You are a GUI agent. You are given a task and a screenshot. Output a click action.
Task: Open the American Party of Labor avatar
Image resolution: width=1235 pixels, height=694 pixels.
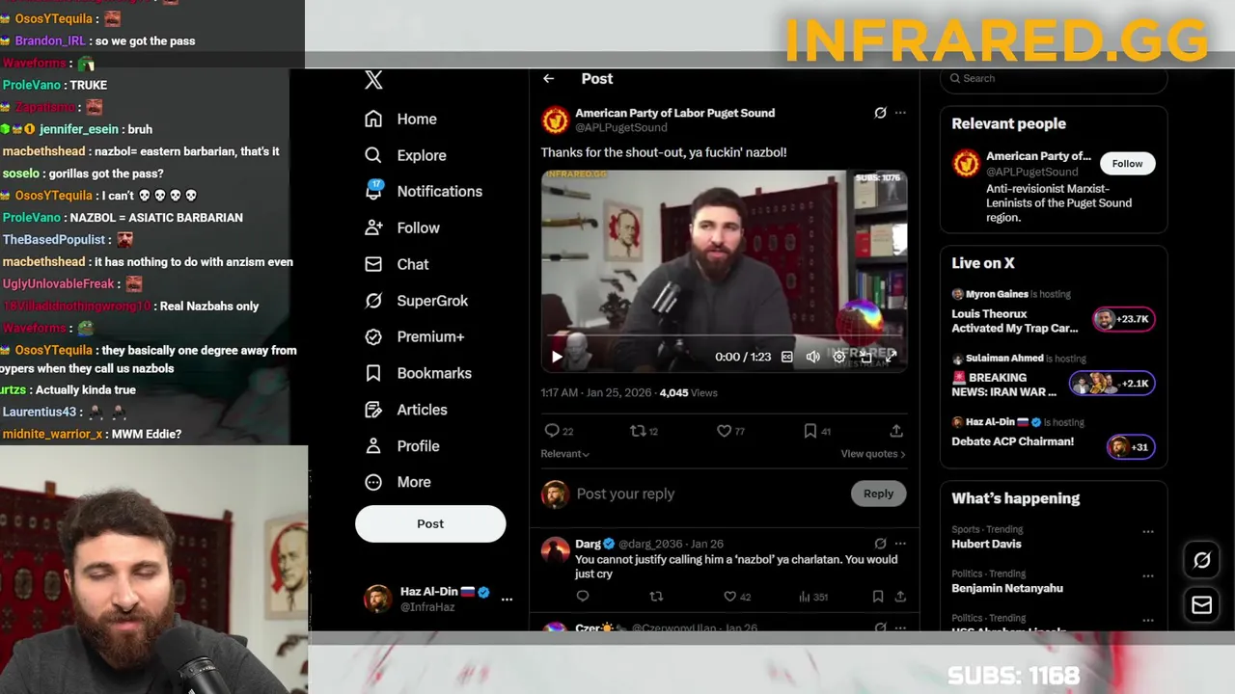click(555, 120)
